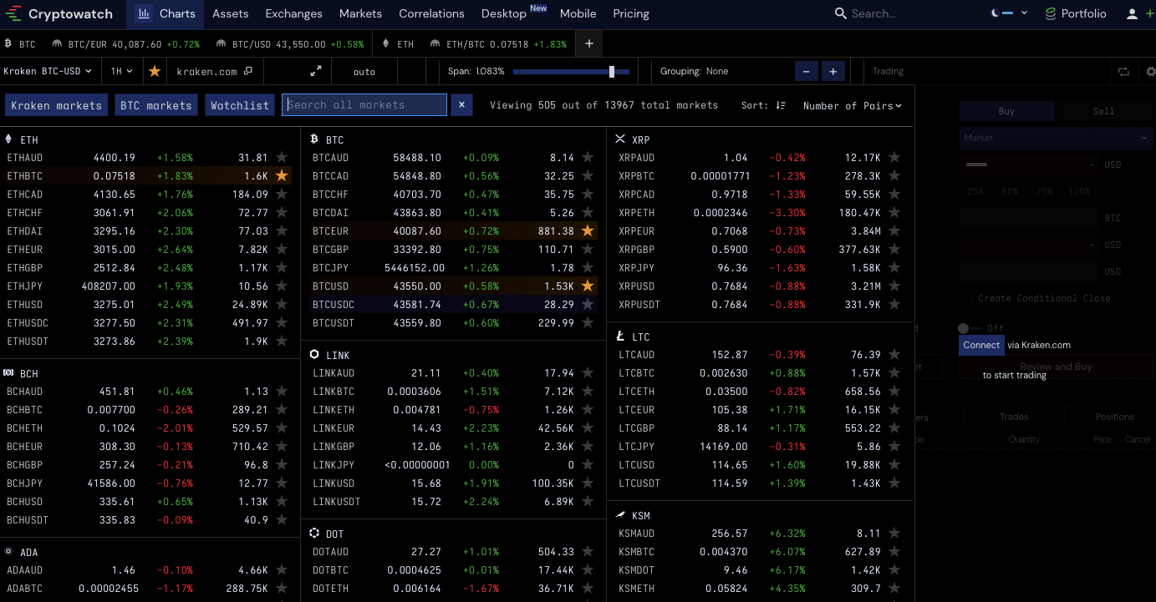Open the settings gear icon in the chart toolbar

(1151, 72)
